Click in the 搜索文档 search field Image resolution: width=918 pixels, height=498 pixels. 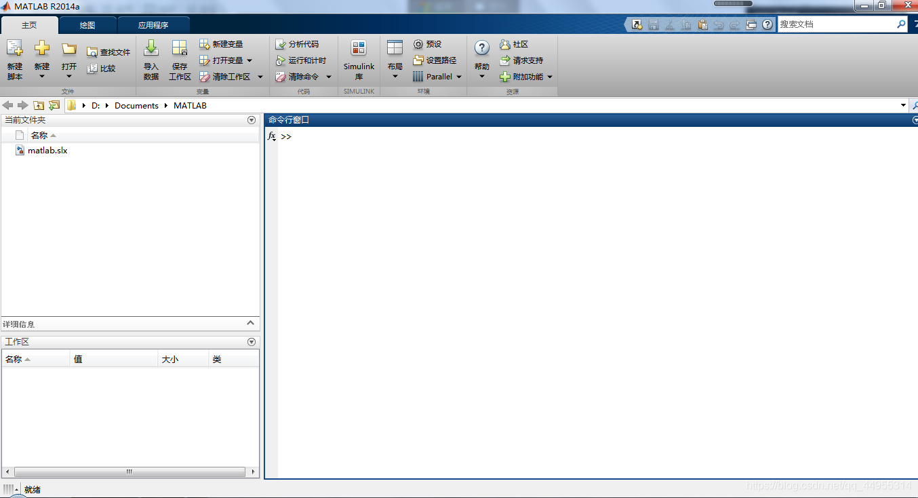(836, 24)
